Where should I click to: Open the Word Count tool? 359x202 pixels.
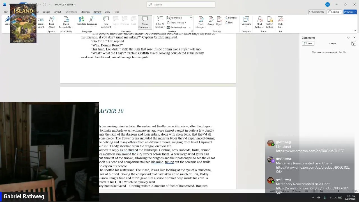[41, 22]
